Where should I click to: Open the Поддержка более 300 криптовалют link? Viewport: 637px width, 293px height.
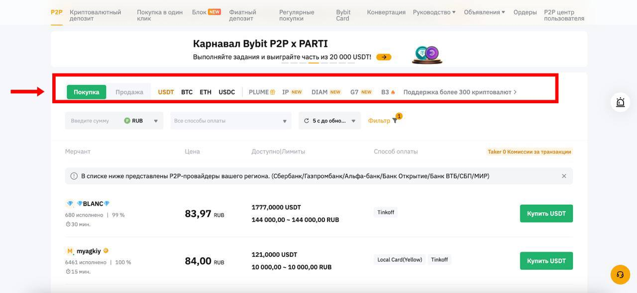point(460,92)
